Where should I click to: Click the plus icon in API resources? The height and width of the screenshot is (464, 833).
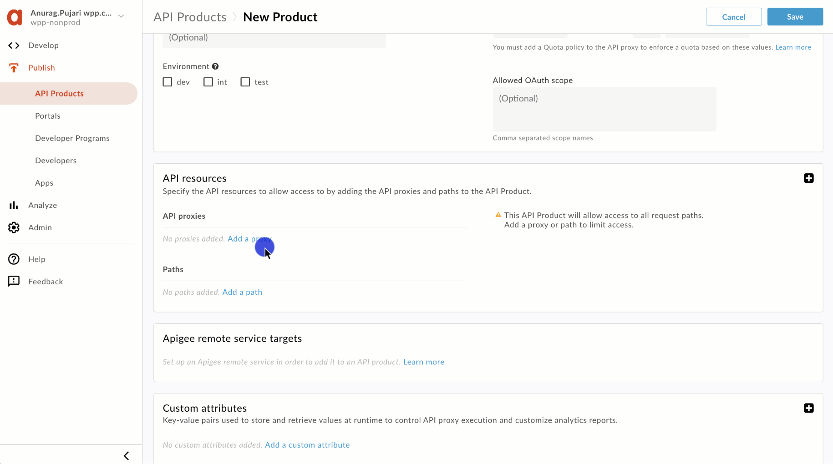tap(808, 178)
